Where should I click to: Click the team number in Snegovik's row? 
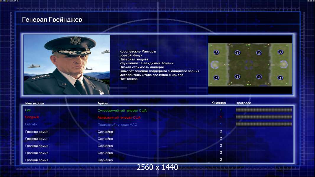[221, 117]
